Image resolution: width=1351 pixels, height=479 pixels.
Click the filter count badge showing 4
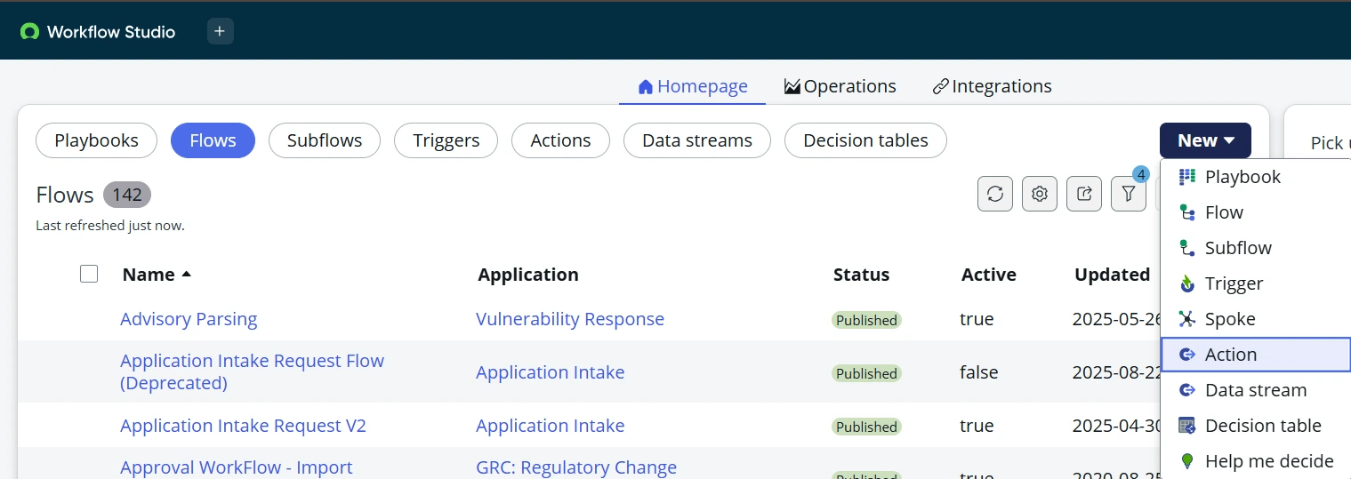pos(1140,174)
